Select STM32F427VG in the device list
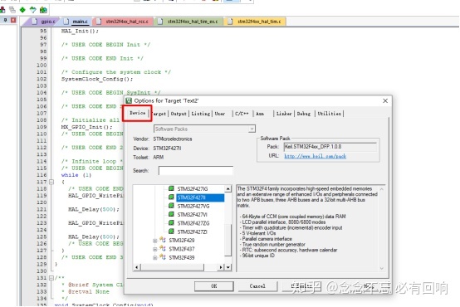460x307 pixels. coord(193,206)
